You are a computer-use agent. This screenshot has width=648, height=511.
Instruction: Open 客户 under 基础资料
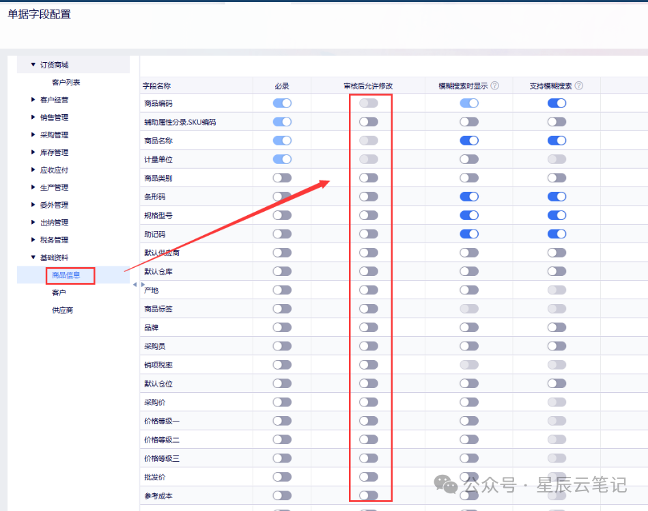click(x=59, y=292)
